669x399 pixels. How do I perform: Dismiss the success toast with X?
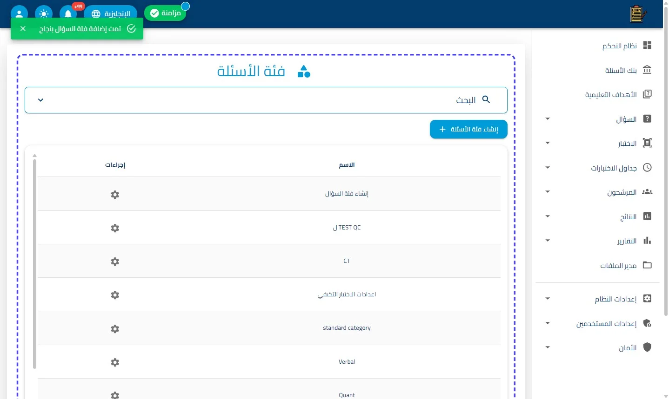point(23,29)
